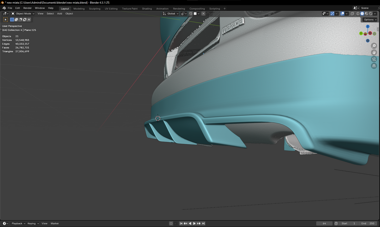Expand the Options dropdown

370,20
